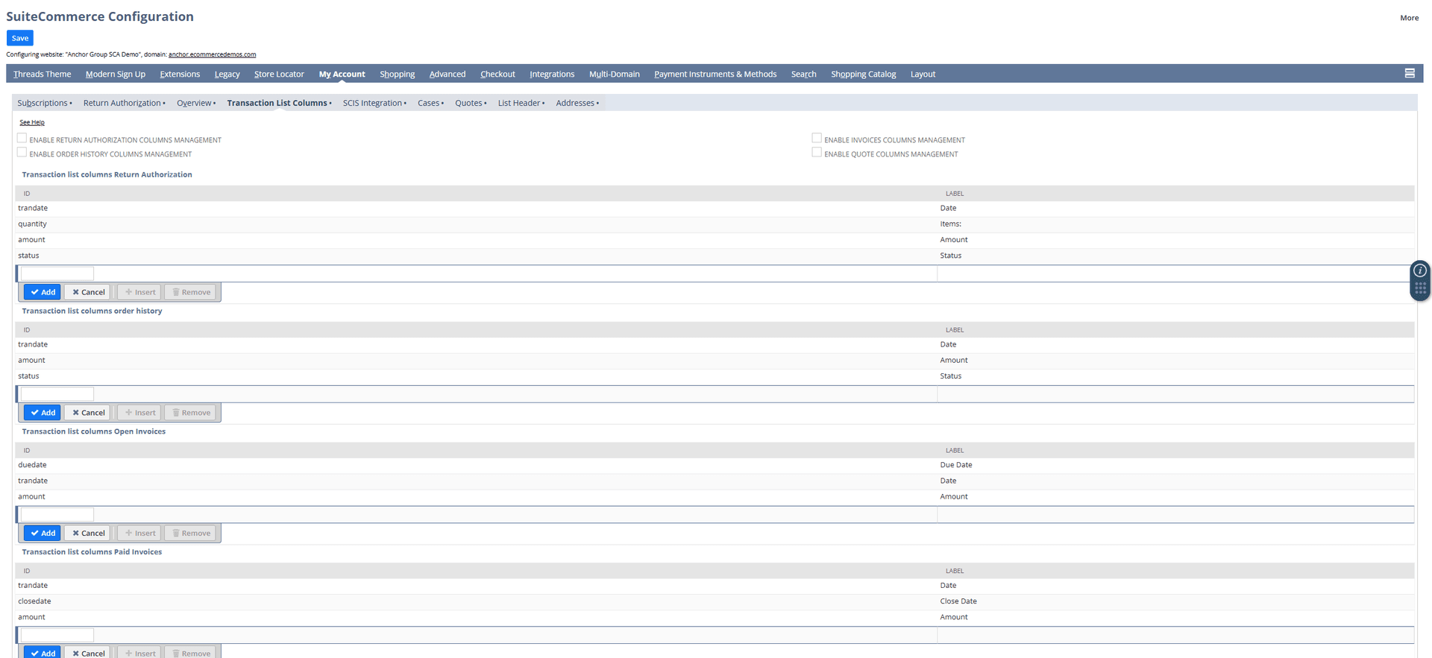Click Remove under Return Authorization columns

point(191,292)
